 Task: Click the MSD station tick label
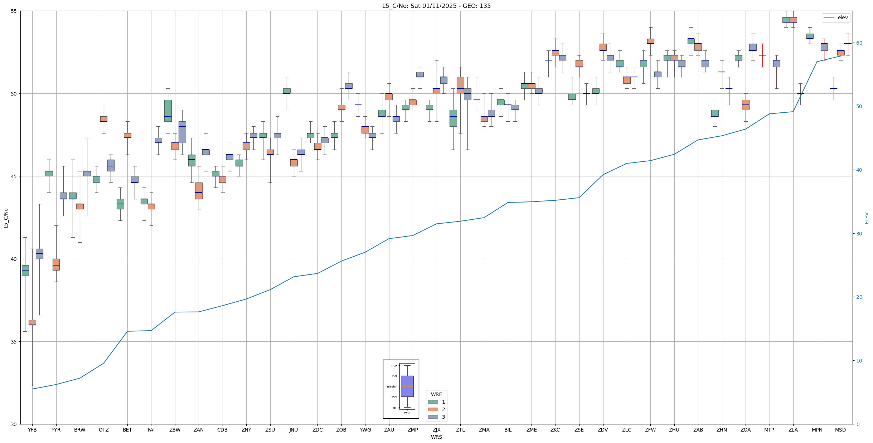840,430
